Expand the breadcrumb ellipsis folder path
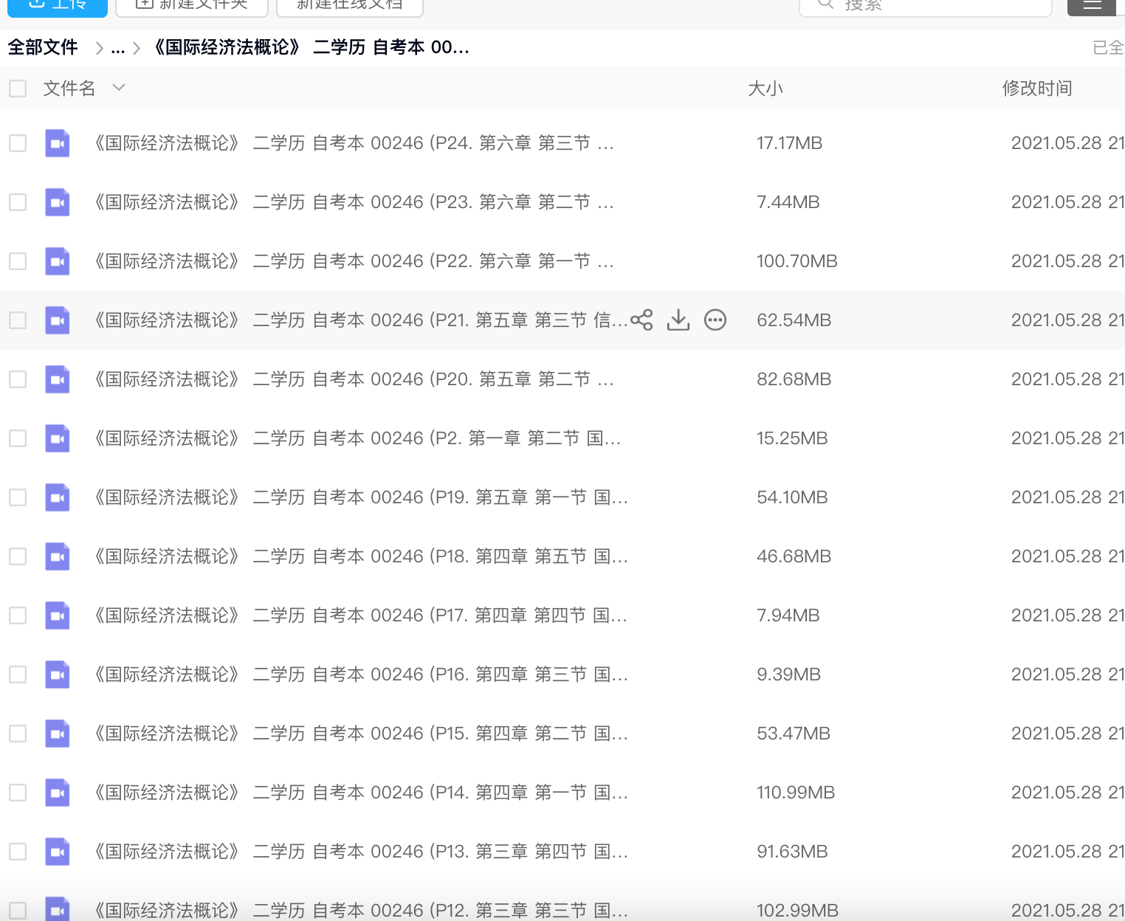This screenshot has width=1125, height=921. pyautogui.click(x=117, y=49)
